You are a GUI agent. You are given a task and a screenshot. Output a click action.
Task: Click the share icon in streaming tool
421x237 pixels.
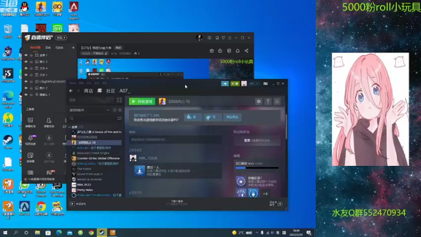(246, 51)
